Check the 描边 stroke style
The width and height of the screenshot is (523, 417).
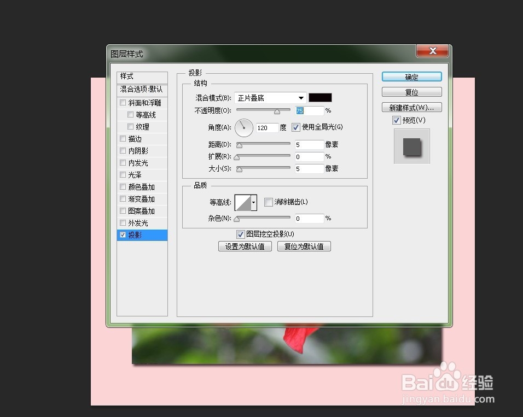click(123, 138)
